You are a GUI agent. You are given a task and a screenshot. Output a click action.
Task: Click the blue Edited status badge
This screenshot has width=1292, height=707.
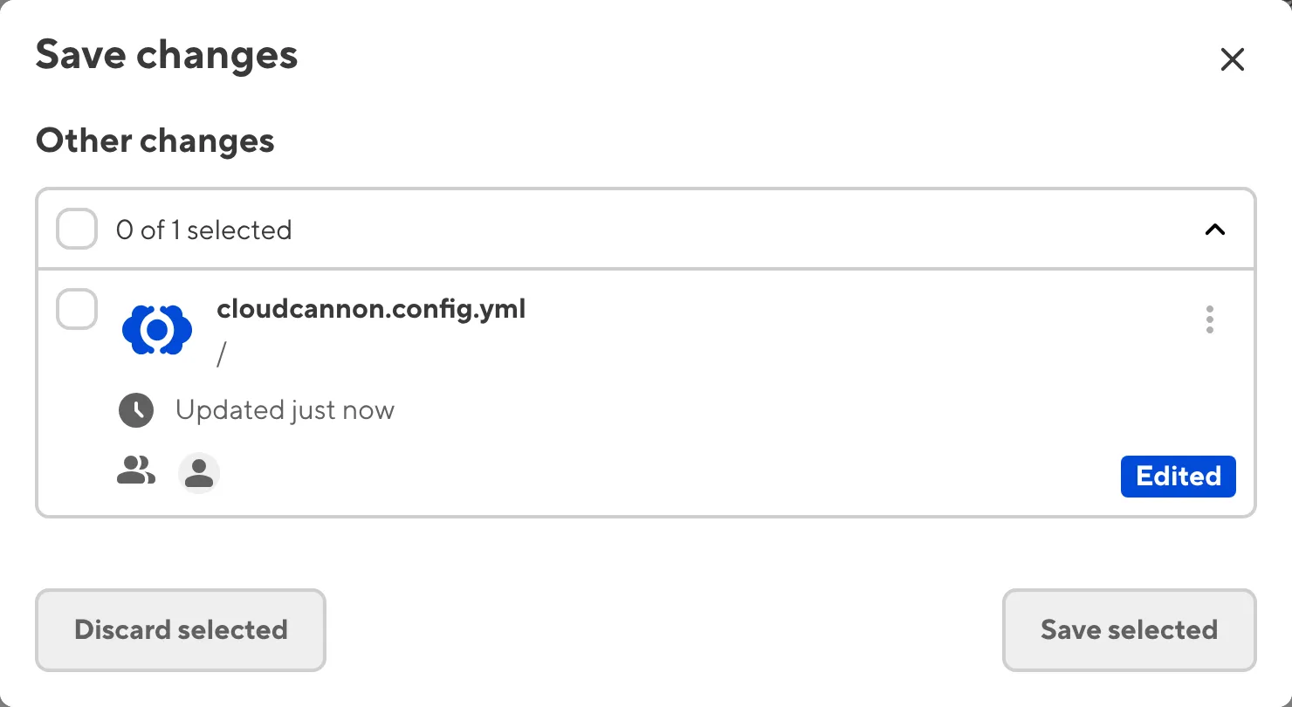coord(1178,477)
